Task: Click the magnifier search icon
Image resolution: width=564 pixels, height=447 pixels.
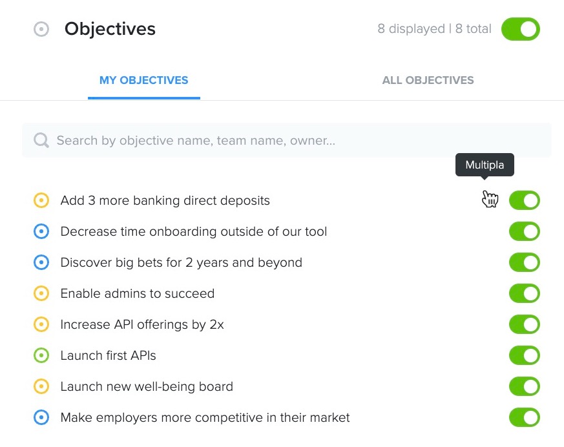Action: click(x=41, y=140)
